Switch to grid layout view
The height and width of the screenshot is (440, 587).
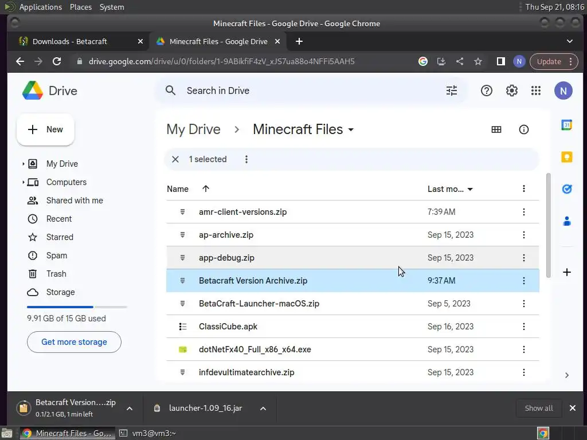496,129
